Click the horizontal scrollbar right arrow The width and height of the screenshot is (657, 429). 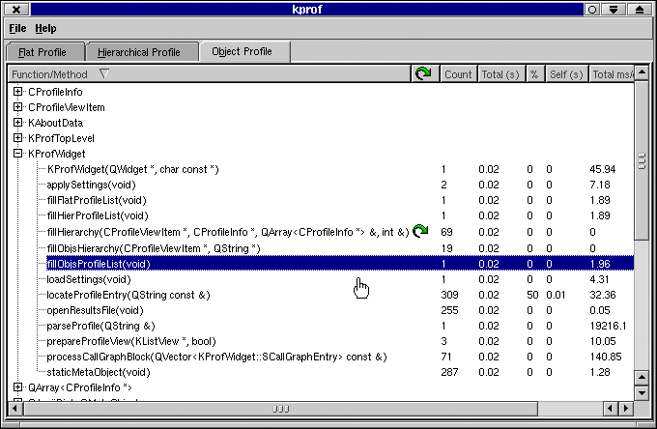[627, 410]
